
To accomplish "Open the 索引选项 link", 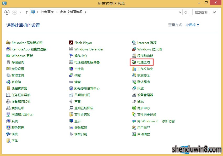I will 18,108.
